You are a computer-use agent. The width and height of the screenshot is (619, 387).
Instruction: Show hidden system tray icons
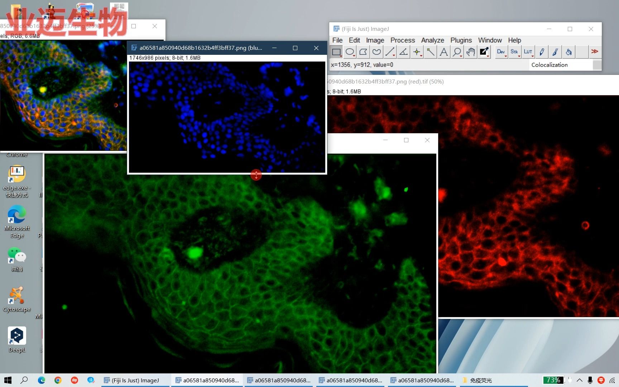coord(580,380)
